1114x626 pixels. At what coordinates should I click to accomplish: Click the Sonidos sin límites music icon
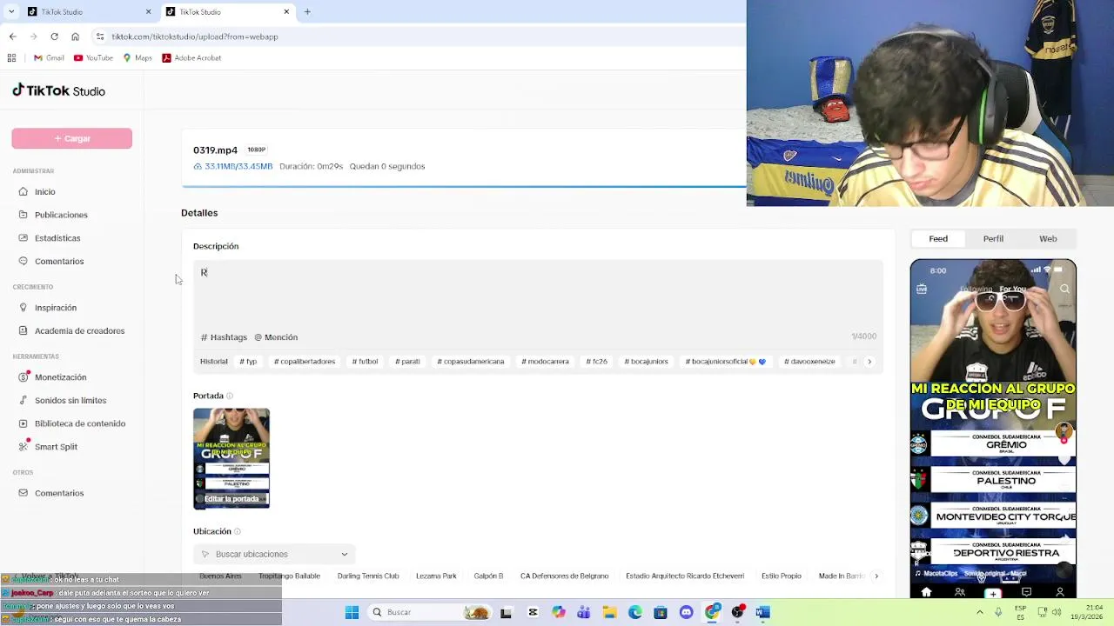(23, 400)
